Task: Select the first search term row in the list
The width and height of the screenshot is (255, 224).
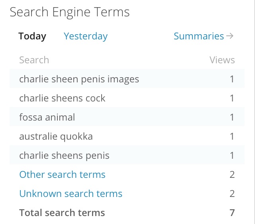Action: 79,79
